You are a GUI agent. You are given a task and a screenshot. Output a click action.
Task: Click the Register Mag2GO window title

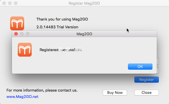coord(84,3)
